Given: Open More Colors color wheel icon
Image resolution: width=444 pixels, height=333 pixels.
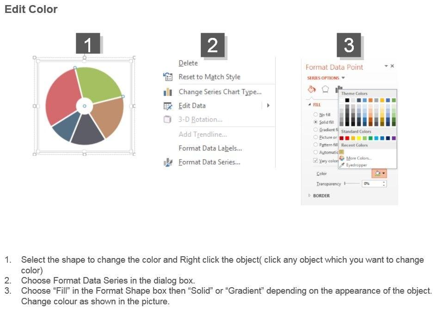Looking at the screenshot, I should click(x=342, y=158).
